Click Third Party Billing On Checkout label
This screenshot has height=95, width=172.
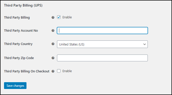click(x=27, y=71)
